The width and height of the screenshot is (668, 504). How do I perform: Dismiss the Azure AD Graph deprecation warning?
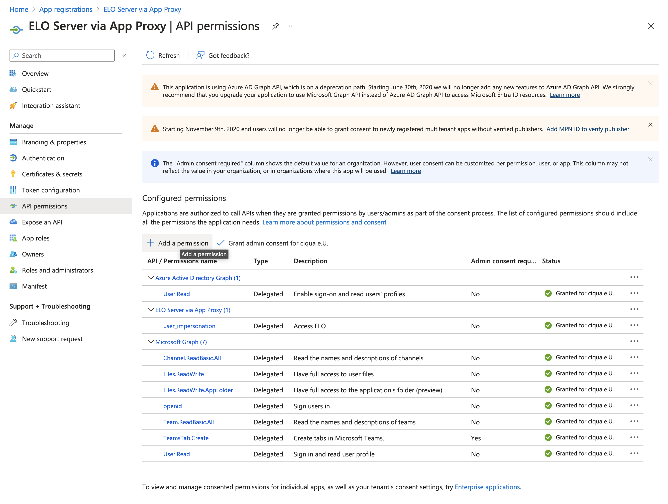[x=650, y=83]
